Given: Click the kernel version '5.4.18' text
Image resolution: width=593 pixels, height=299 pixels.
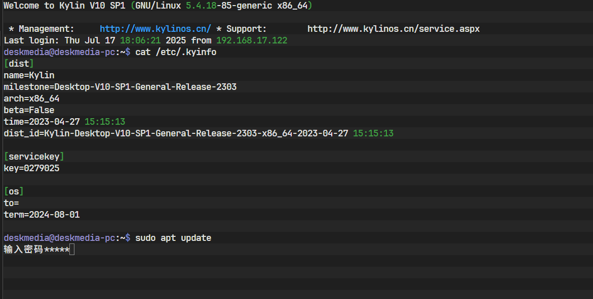Looking at the screenshot, I should point(201,6).
